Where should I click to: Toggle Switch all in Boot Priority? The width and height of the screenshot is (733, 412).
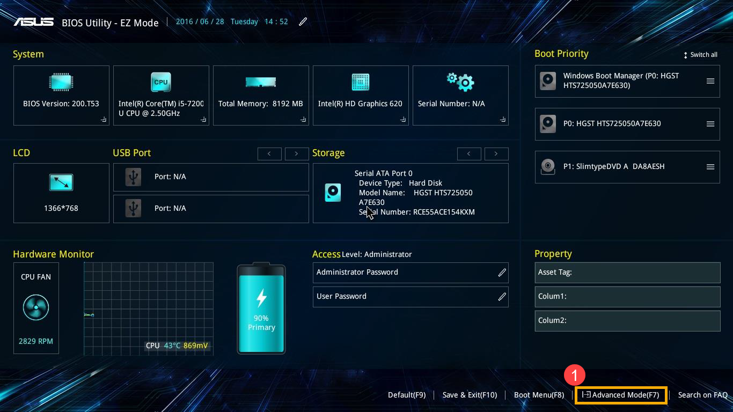click(700, 54)
